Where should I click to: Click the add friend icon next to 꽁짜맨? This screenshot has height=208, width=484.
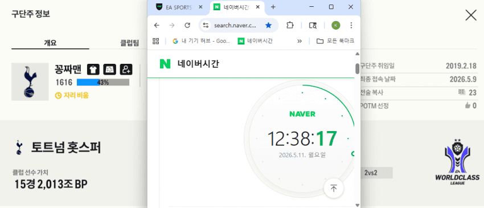coord(126,69)
